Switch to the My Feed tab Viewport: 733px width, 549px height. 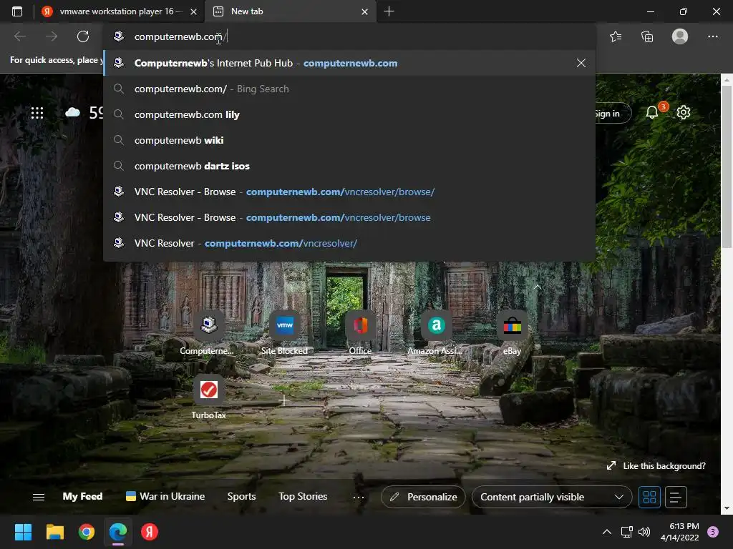coord(83,496)
